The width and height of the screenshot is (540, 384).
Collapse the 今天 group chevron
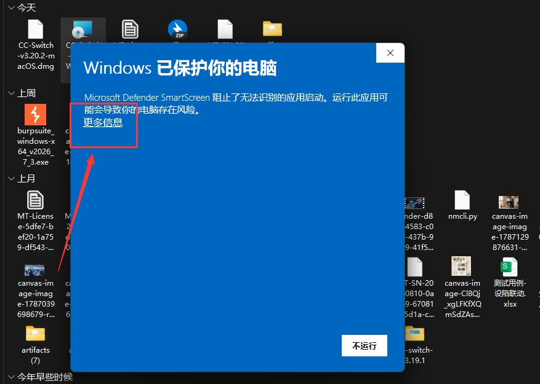11,7
